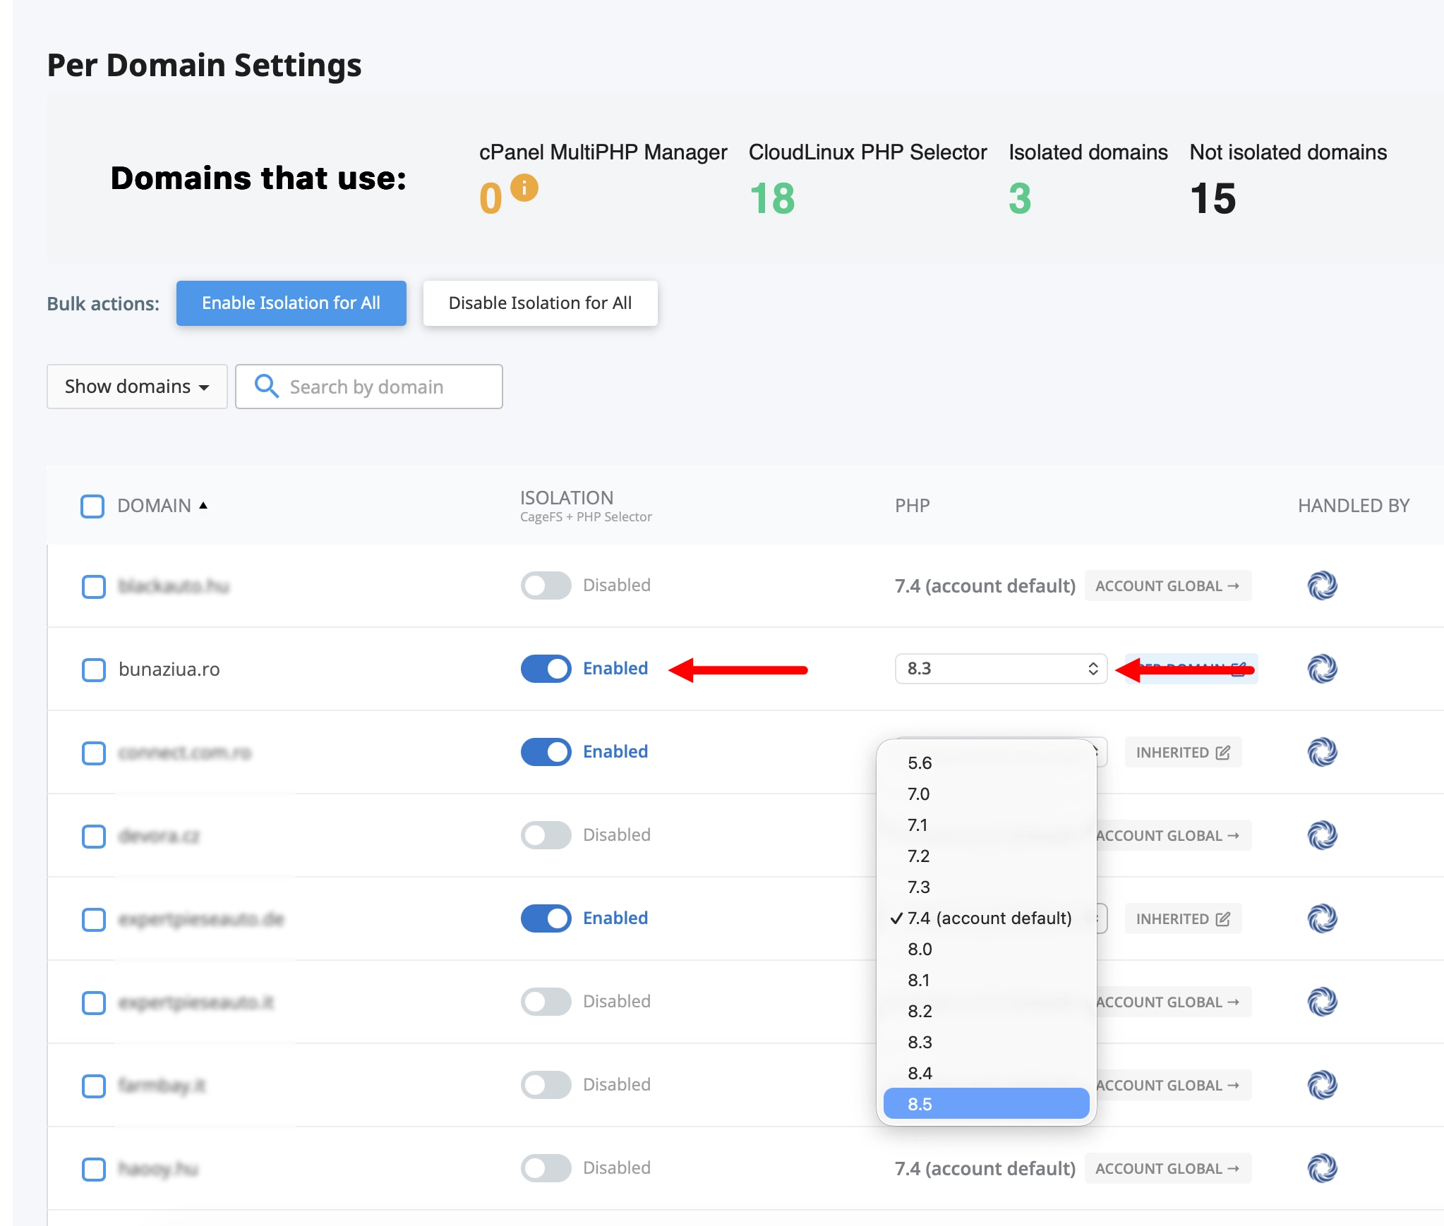Choose 7.4 (account default) in the list
The width and height of the screenshot is (1444, 1226).
click(x=986, y=918)
